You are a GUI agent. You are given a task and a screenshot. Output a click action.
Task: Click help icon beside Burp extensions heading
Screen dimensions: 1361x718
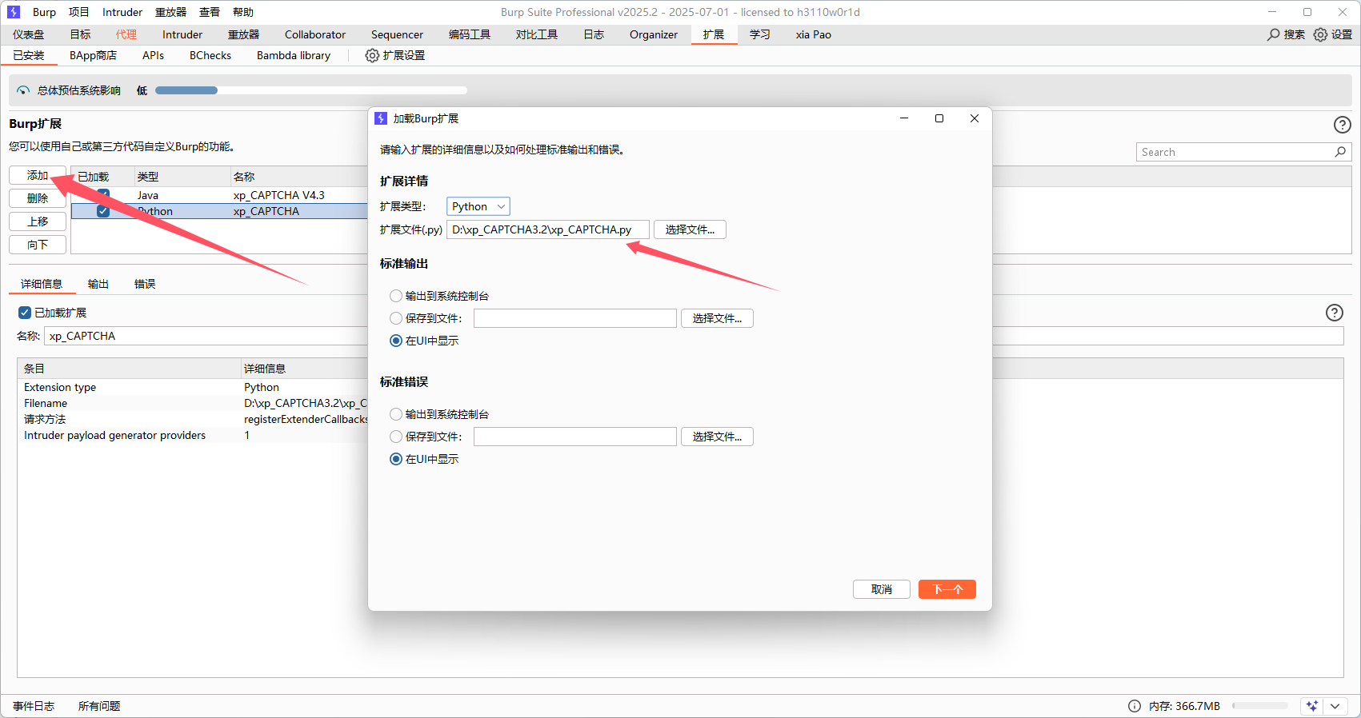coord(1342,125)
